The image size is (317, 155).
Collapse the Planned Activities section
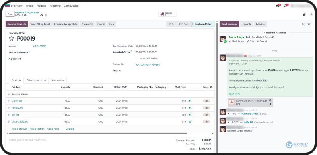(274, 32)
